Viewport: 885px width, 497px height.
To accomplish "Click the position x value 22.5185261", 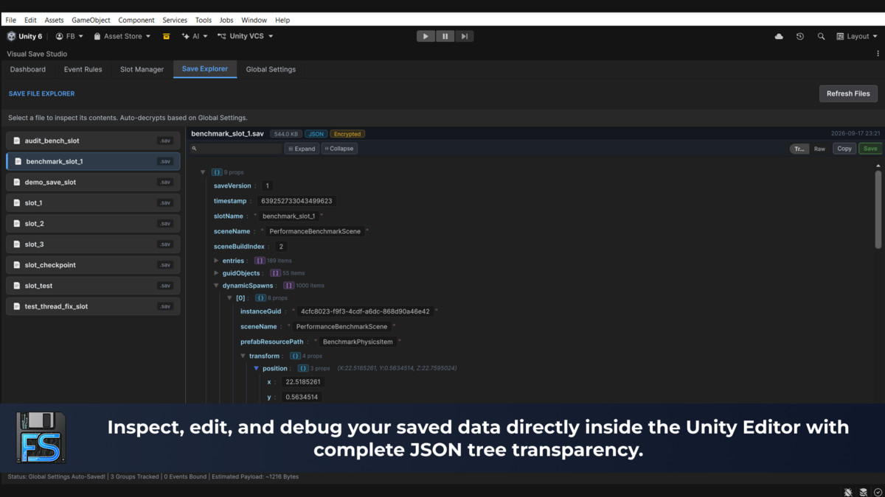I will point(302,382).
